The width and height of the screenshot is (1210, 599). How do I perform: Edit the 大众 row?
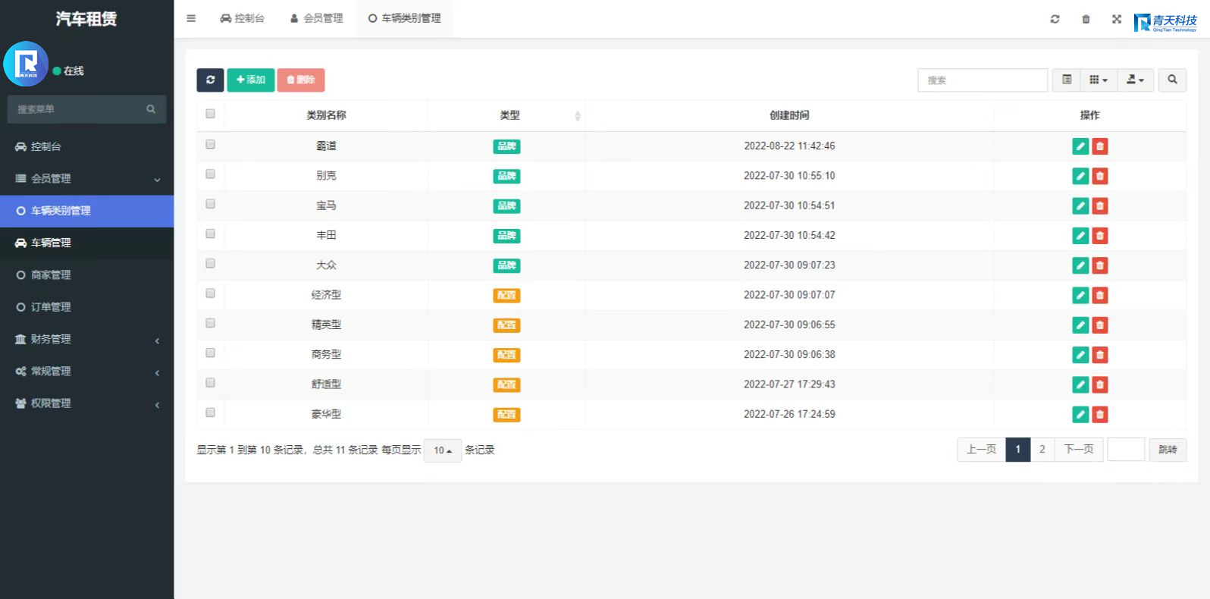pyautogui.click(x=1080, y=265)
